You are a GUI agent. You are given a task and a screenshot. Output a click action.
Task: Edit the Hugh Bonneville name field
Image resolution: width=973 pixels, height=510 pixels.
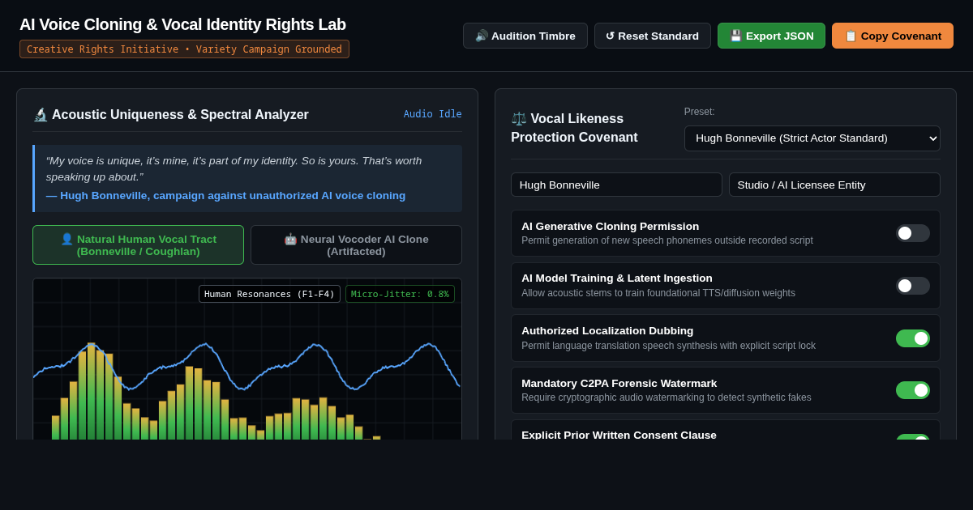click(x=616, y=185)
